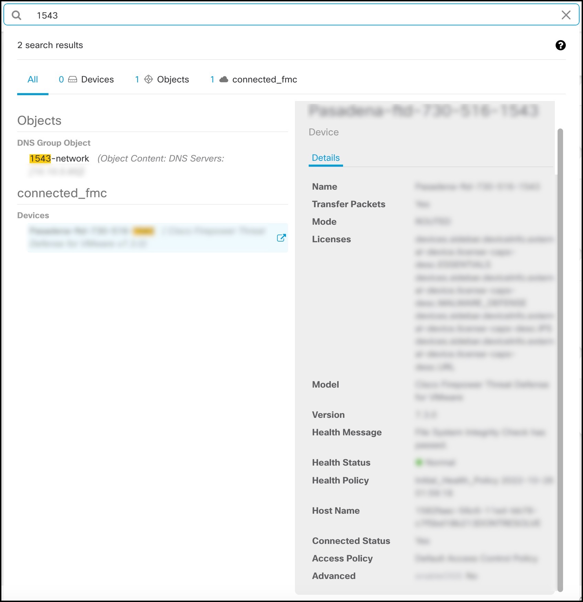Switch to the Devices results tab
583x602 pixels.
pos(86,80)
